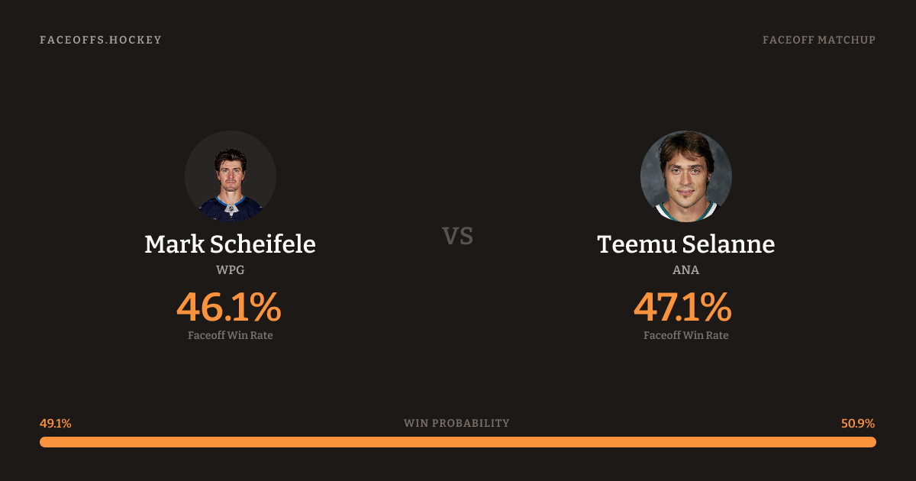916x481 pixels.
Task: Click Teemu Selanne's player photo
Action: (685, 176)
